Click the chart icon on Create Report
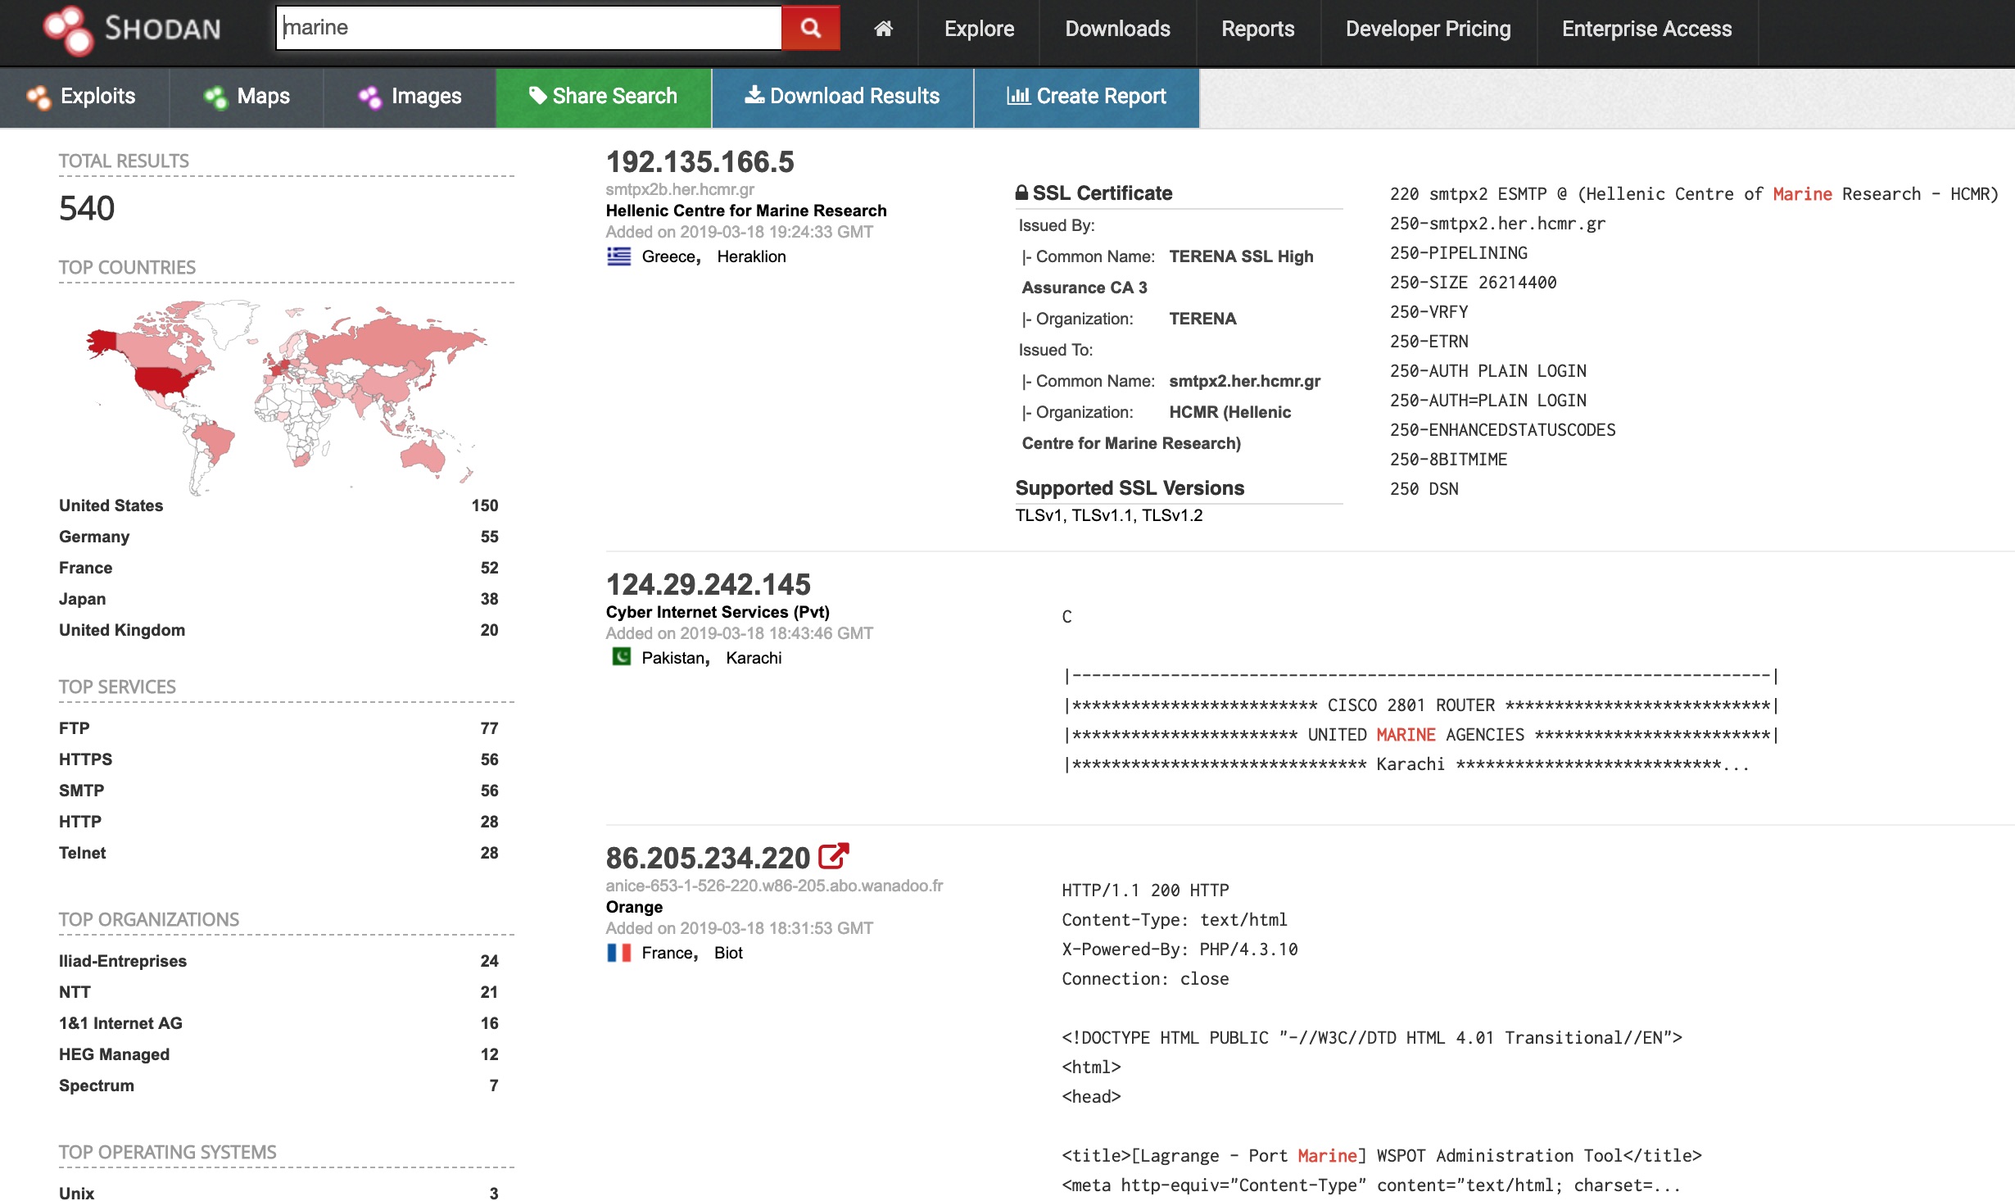Viewport: 2015px width, 1201px height. [x=1018, y=95]
